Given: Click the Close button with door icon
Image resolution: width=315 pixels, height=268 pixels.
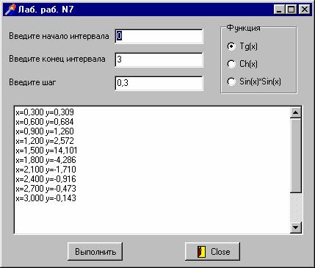Looking at the screenshot, I should pos(212,252).
